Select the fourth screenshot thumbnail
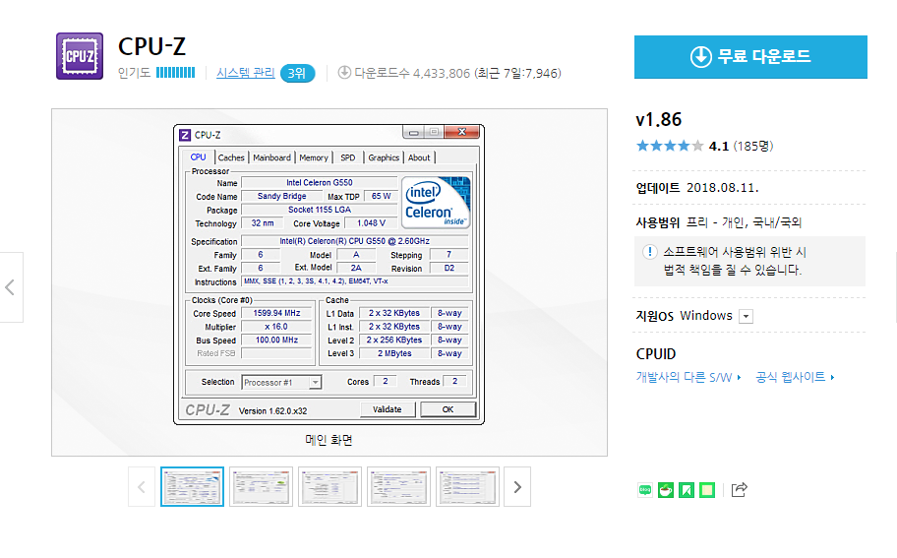Image resolution: width=897 pixels, height=558 pixels. (x=398, y=487)
